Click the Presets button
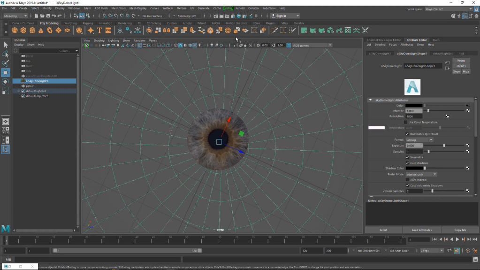Viewport: 480px width, 270px height. (461, 66)
